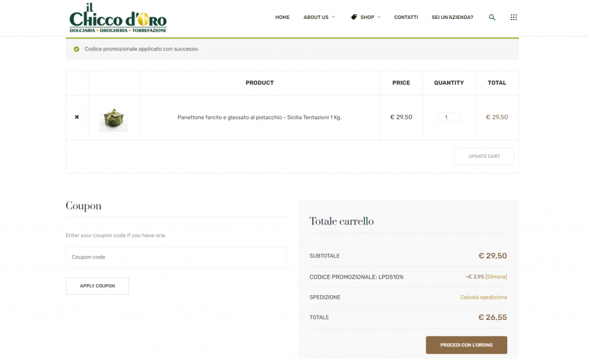
Task: Go to the Home menu item
Action: click(x=282, y=17)
